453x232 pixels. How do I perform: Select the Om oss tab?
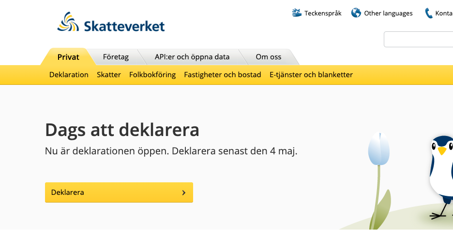(x=269, y=57)
